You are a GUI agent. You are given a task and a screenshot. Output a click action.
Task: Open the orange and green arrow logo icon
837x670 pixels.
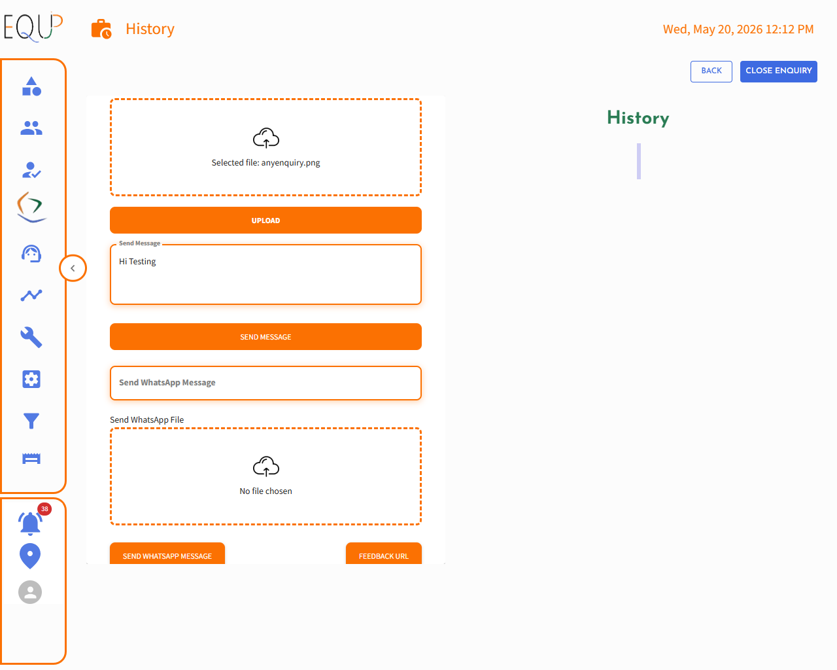(31, 207)
